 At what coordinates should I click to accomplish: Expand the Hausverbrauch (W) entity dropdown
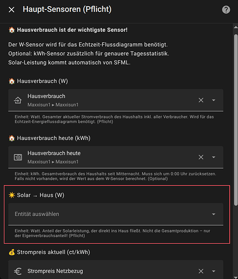coord(213,100)
